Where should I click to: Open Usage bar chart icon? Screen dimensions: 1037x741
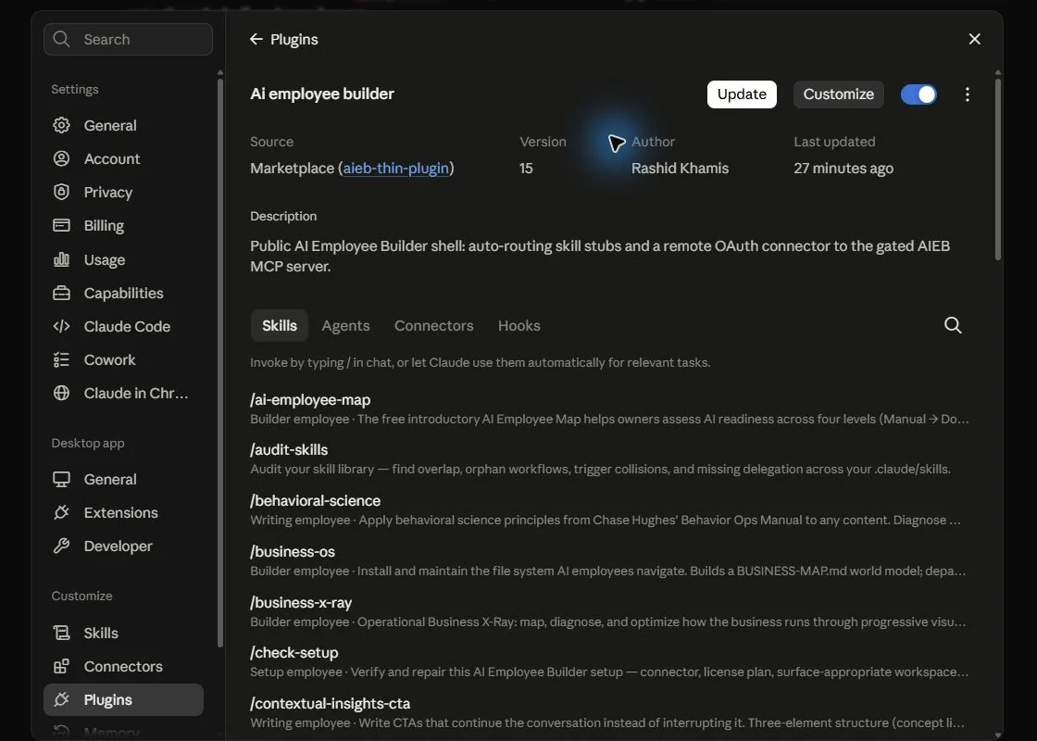[61, 259]
